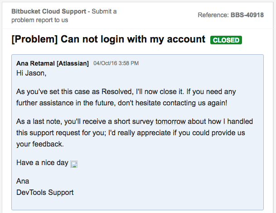
Task: Click the word "[Problem]" in the title
Action: click(33, 39)
